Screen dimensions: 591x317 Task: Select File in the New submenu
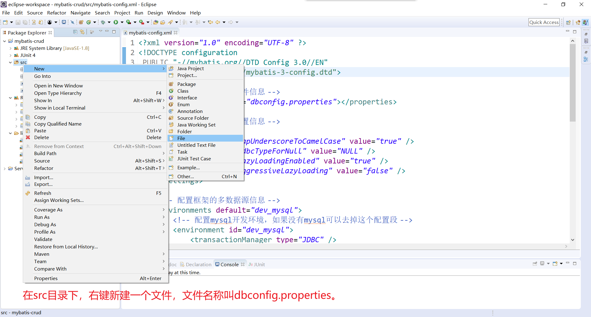tap(205, 138)
